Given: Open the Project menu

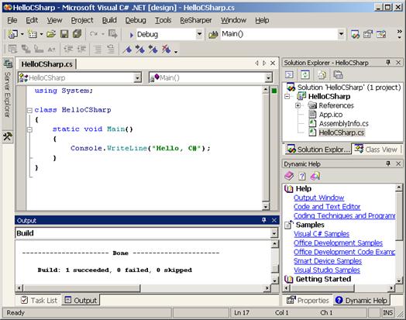Looking at the screenshot, I should 82,20.
